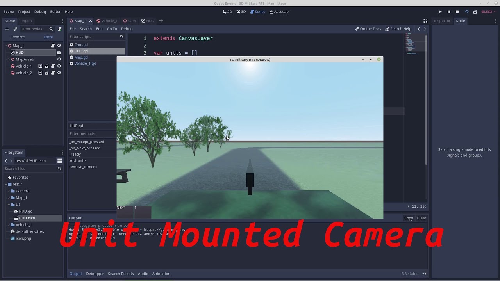Image resolution: width=500 pixels, height=281 pixels.
Task: Stop the running project
Action: [x=457, y=12]
